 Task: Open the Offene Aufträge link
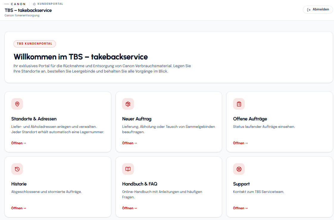coord(241,143)
